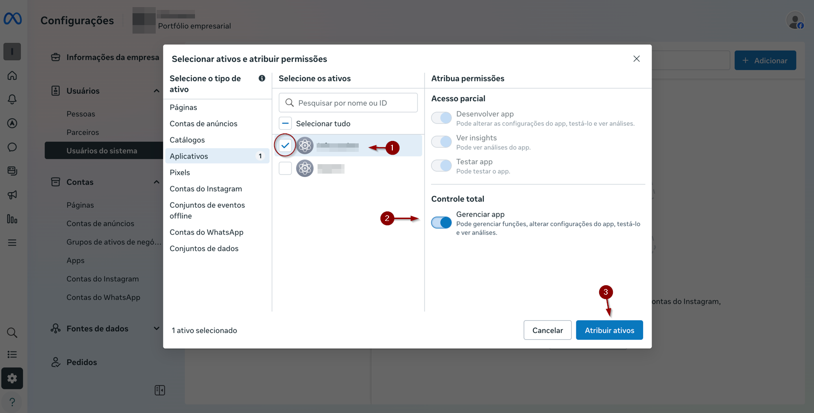Open the settings gear icon
The height and width of the screenshot is (413, 814).
(x=12, y=378)
